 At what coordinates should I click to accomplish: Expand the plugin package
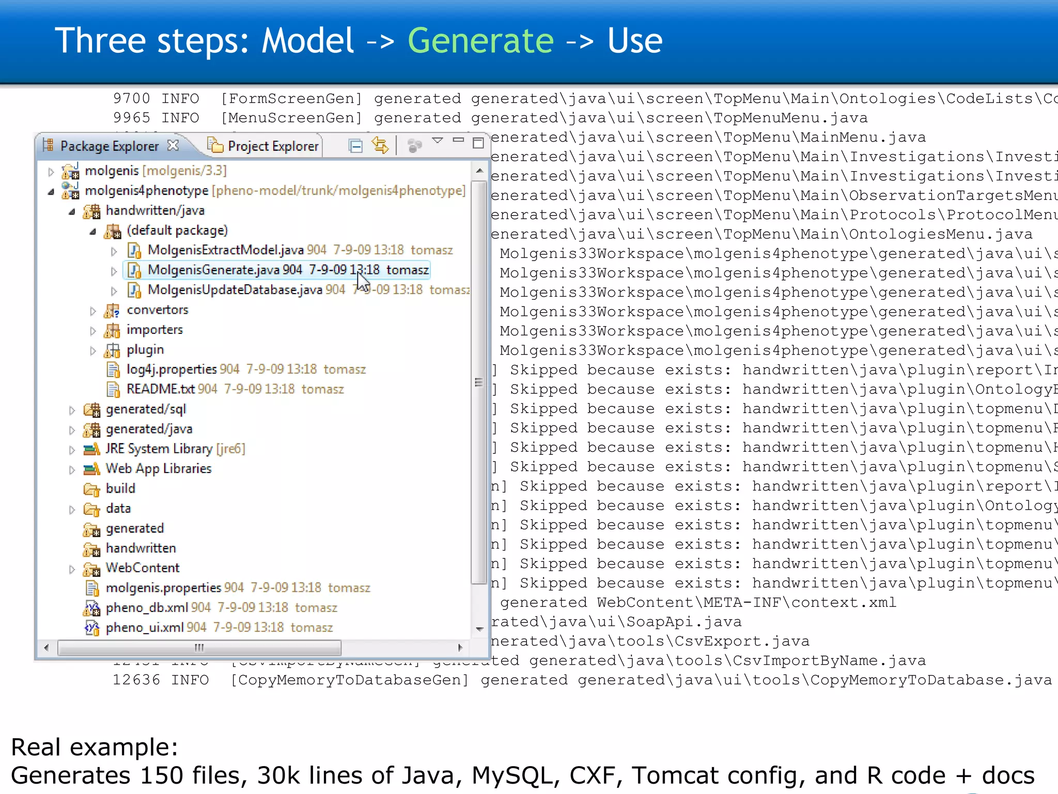pos(93,350)
